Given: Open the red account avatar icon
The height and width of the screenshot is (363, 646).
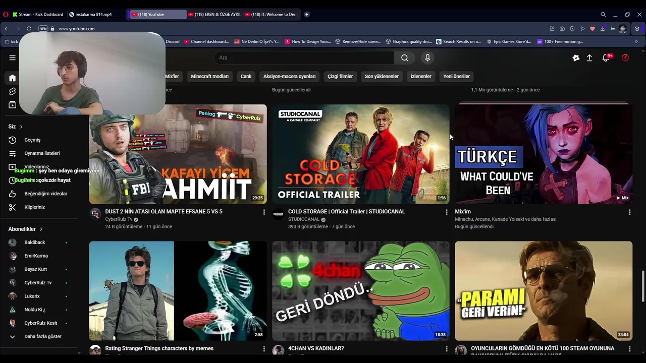Looking at the screenshot, I should pyautogui.click(x=625, y=57).
